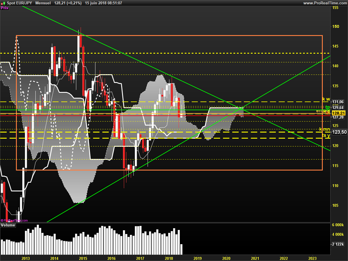Click the Spot EUR/JPY instrument title
Image resolution: width=348 pixels, height=261 pixels.
click(x=19, y=3)
